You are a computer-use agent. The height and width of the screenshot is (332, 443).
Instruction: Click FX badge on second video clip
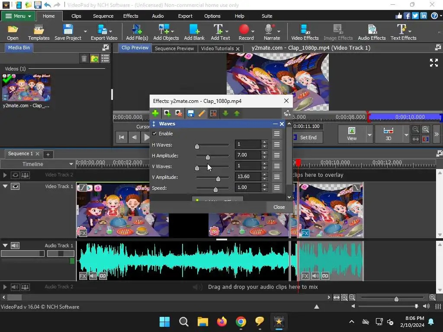[305, 233]
